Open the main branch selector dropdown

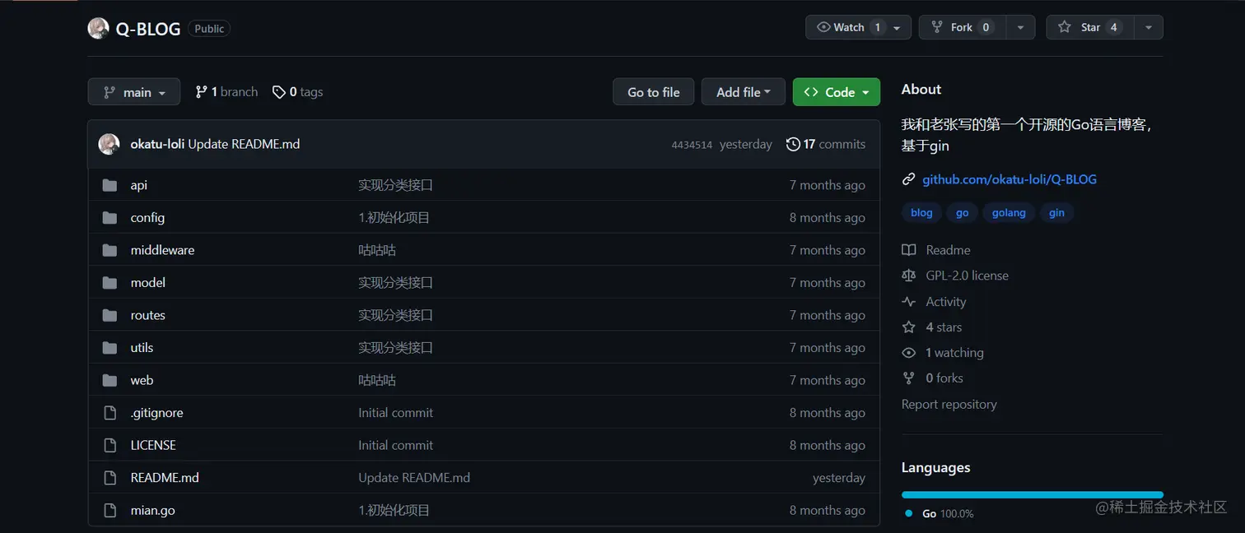[x=134, y=92]
